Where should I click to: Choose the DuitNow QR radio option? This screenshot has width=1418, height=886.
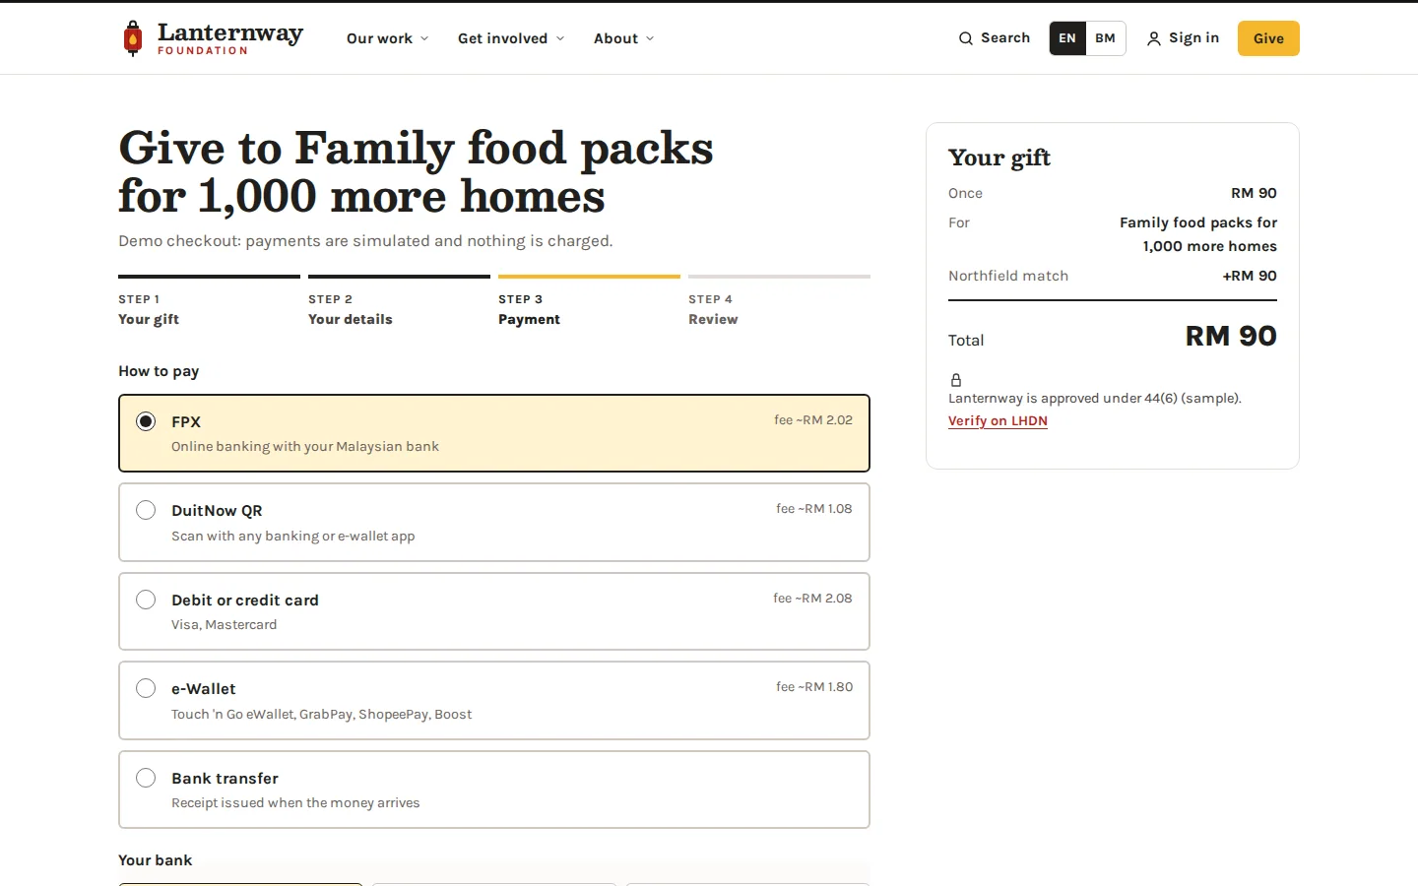click(146, 510)
